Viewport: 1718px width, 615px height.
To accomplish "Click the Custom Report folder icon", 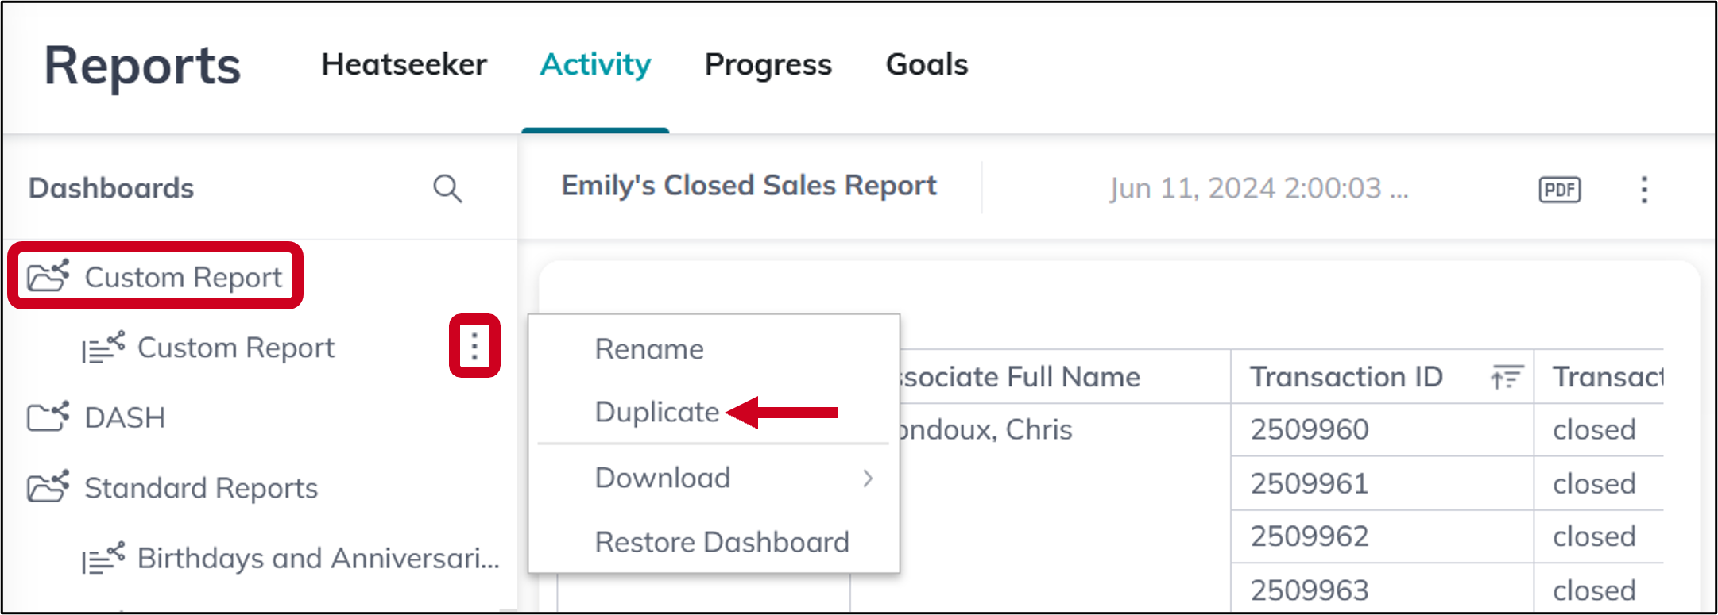I will pyautogui.click(x=49, y=275).
